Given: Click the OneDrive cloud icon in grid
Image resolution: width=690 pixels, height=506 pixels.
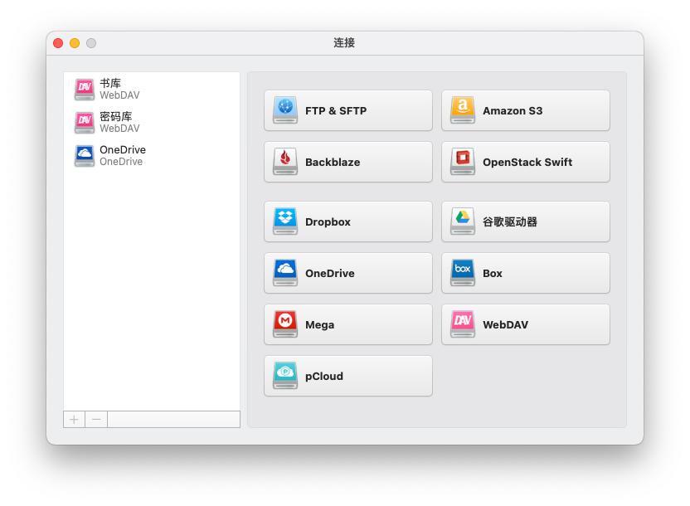Looking at the screenshot, I should (x=285, y=273).
